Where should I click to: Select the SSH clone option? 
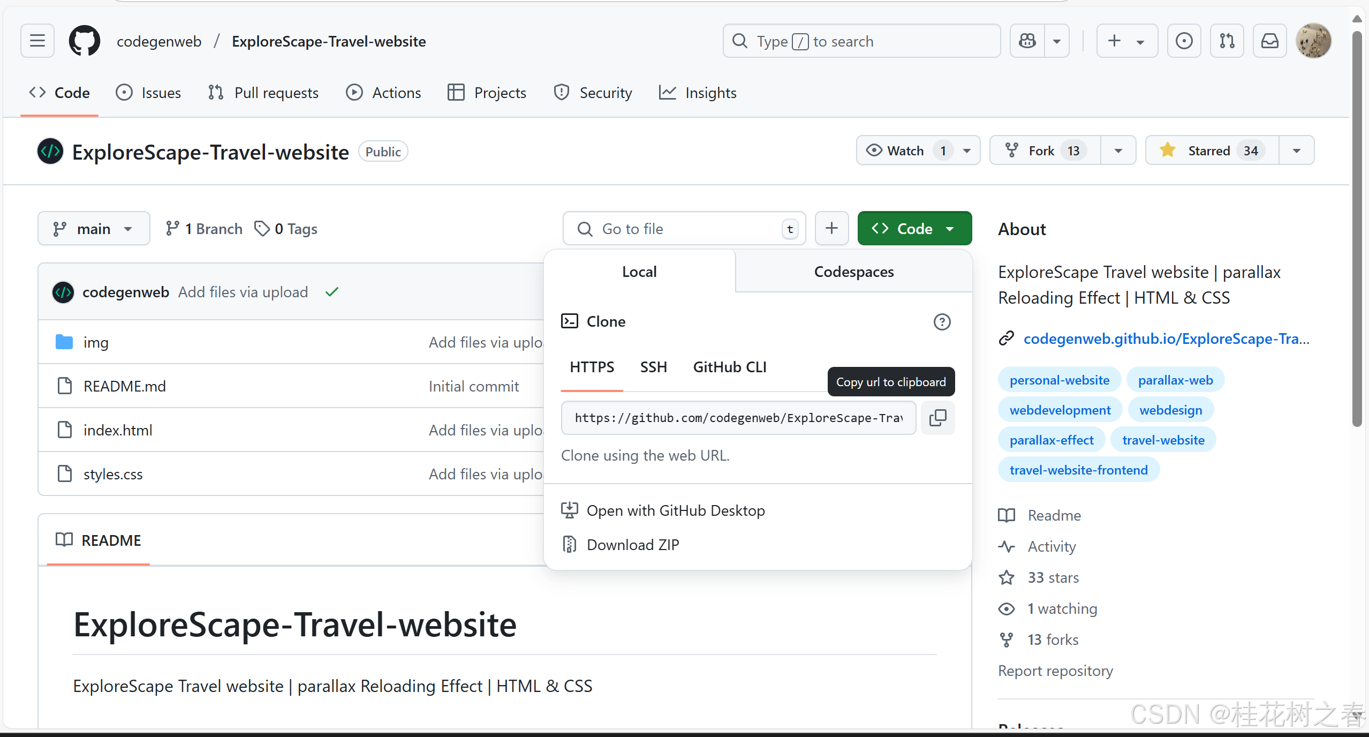coord(653,367)
